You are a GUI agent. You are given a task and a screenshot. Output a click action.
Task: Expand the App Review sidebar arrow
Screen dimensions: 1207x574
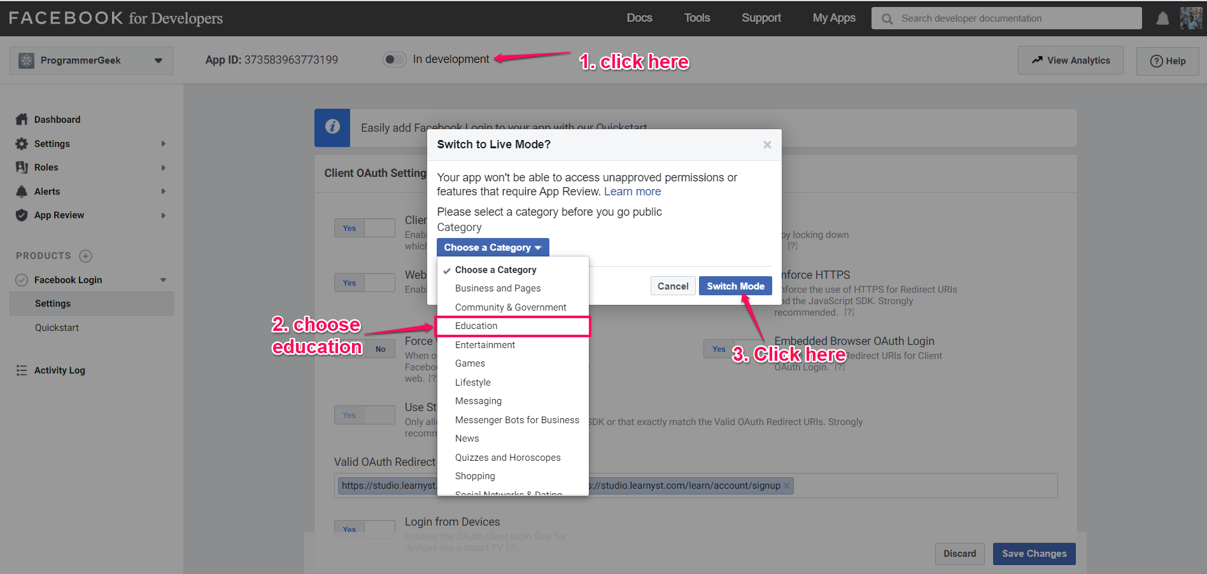click(164, 215)
